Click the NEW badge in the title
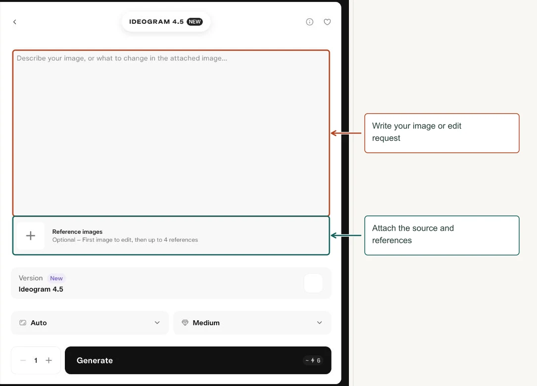This screenshot has height=386, width=537. click(195, 22)
